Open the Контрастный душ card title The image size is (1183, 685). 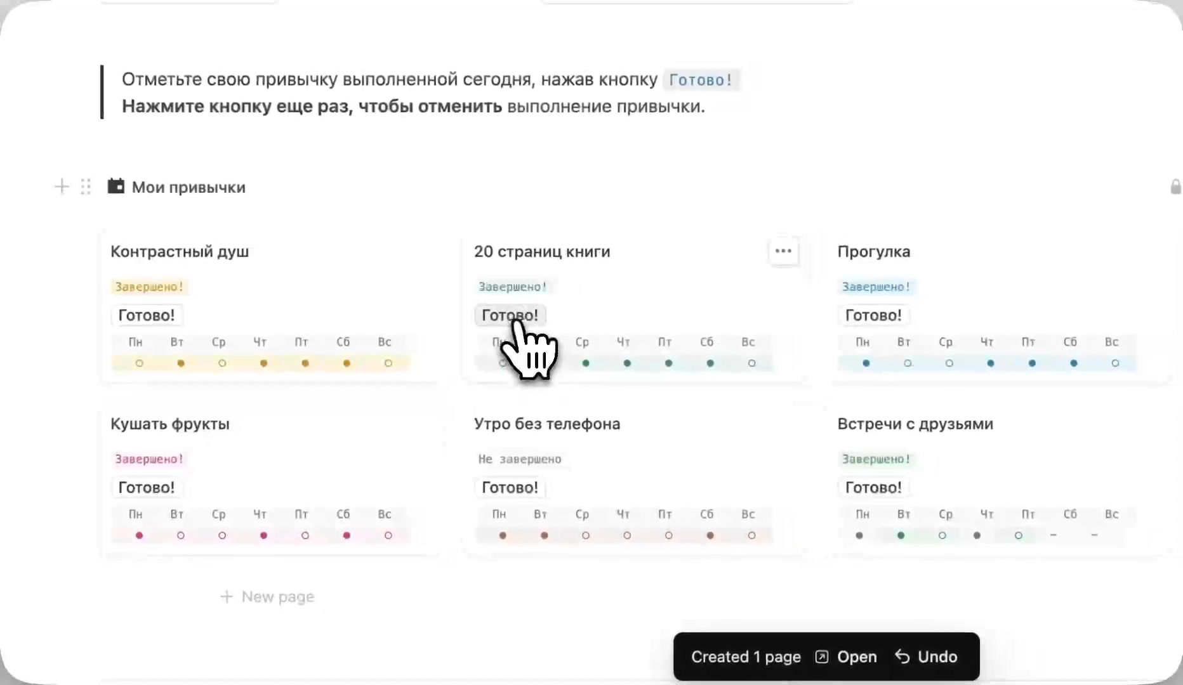[x=180, y=252]
